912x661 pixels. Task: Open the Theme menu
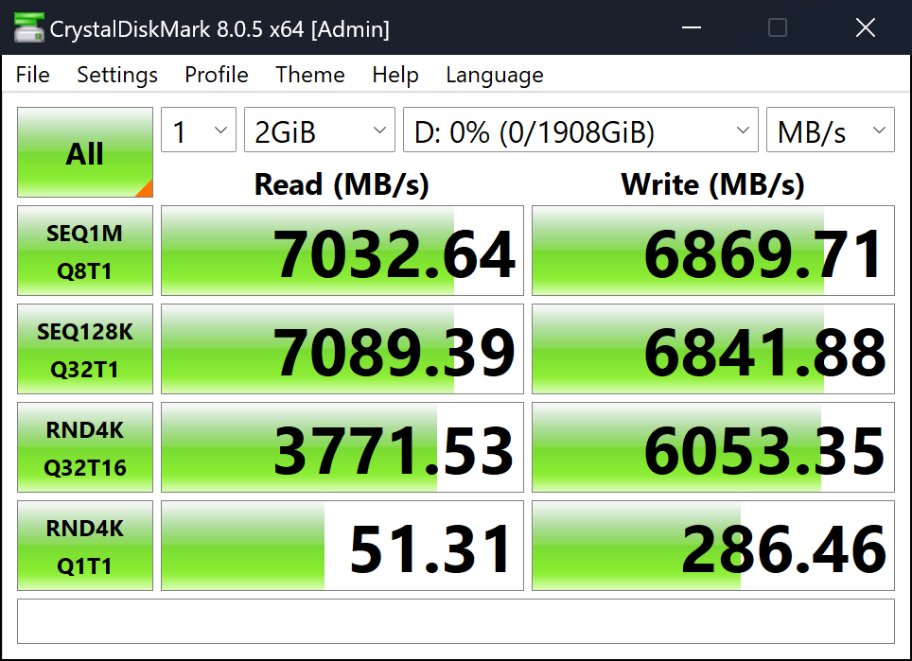[310, 75]
